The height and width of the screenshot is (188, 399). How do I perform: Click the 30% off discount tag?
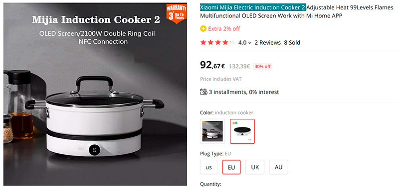pyautogui.click(x=262, y=67)
